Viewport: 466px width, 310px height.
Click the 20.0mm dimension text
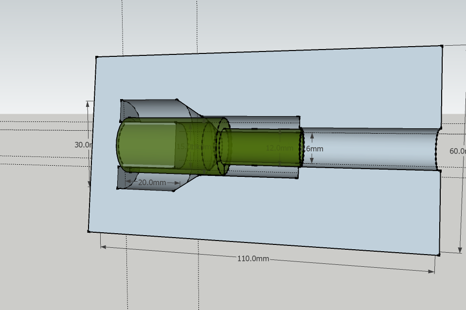152,183
